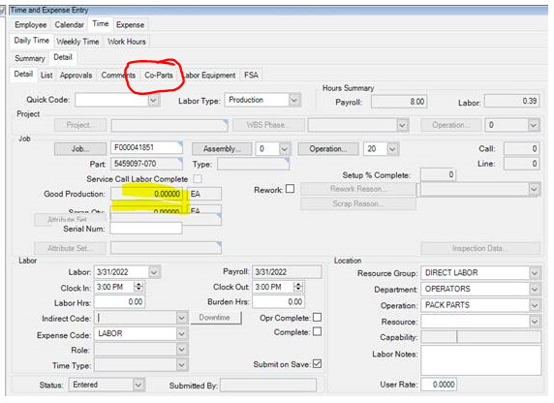Click the Burden Hrs field
Viewport: 554px width, 403px height.
(x=278, y=302)
